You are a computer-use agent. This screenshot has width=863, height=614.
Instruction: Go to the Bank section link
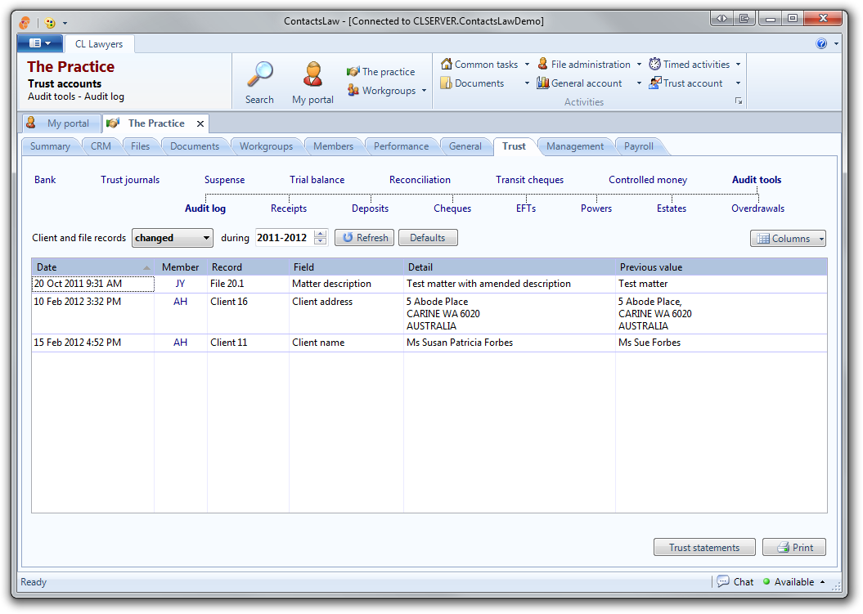[x=45, y=180]
